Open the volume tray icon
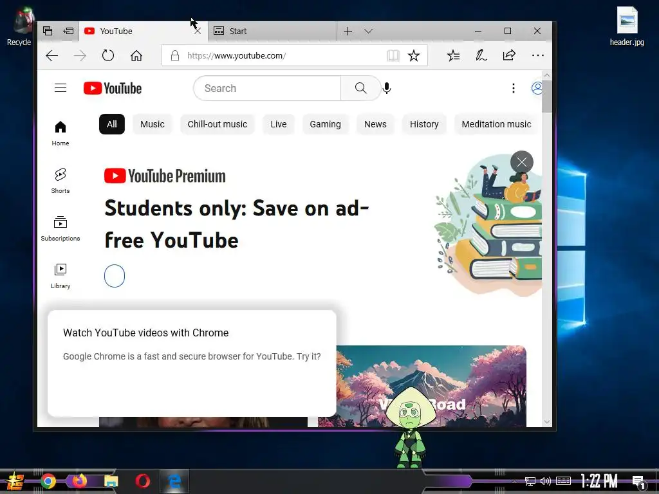Image resolution: width=659 pixels, height=494 pixels. pyautogui.click(x=546, y=481)
